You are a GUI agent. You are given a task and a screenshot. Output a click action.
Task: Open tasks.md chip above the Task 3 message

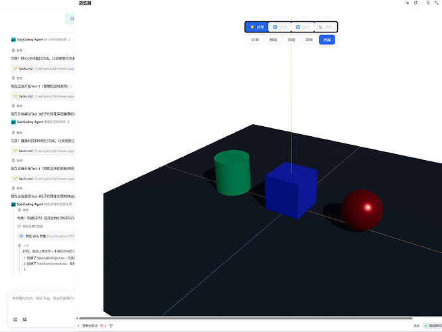pyautogui.click(x=42, y=68)
